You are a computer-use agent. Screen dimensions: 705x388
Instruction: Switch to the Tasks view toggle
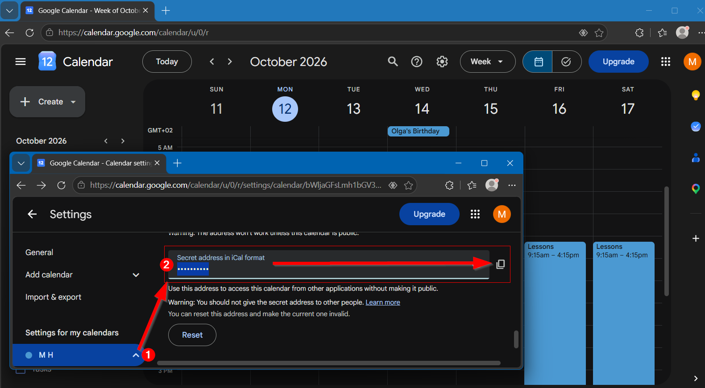pyautogui.click(x=566, y=62)
